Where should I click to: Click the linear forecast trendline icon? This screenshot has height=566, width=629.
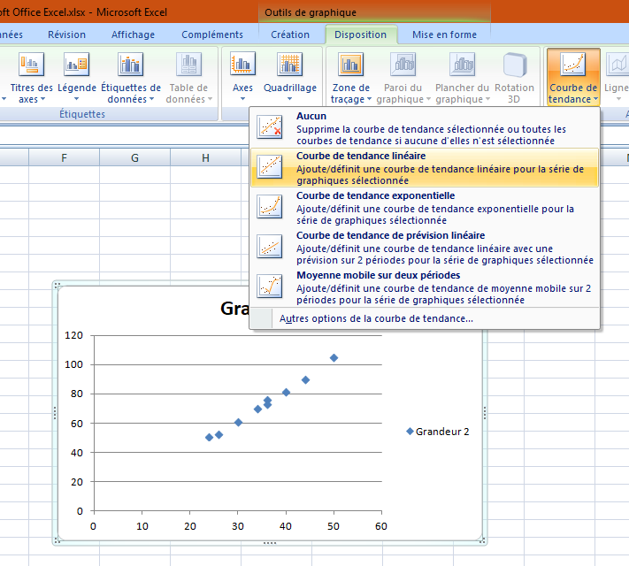click(270, 246)
